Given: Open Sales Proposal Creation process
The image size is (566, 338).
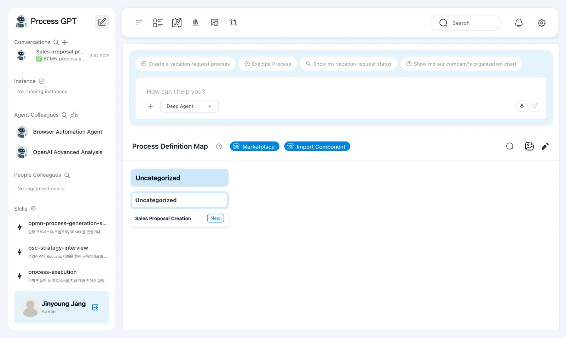Looking at the screenshot, I should tap(180, 218).
